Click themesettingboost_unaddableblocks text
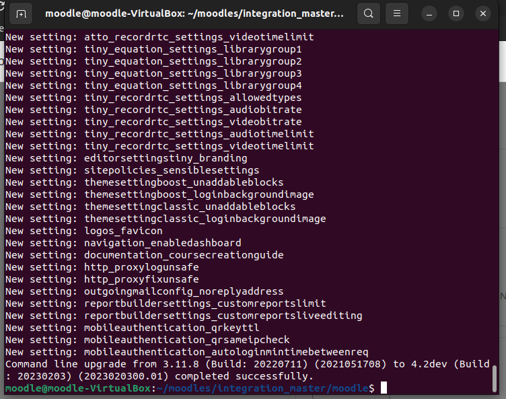Viewport: 506px width, 399px height. pos(184,182)
